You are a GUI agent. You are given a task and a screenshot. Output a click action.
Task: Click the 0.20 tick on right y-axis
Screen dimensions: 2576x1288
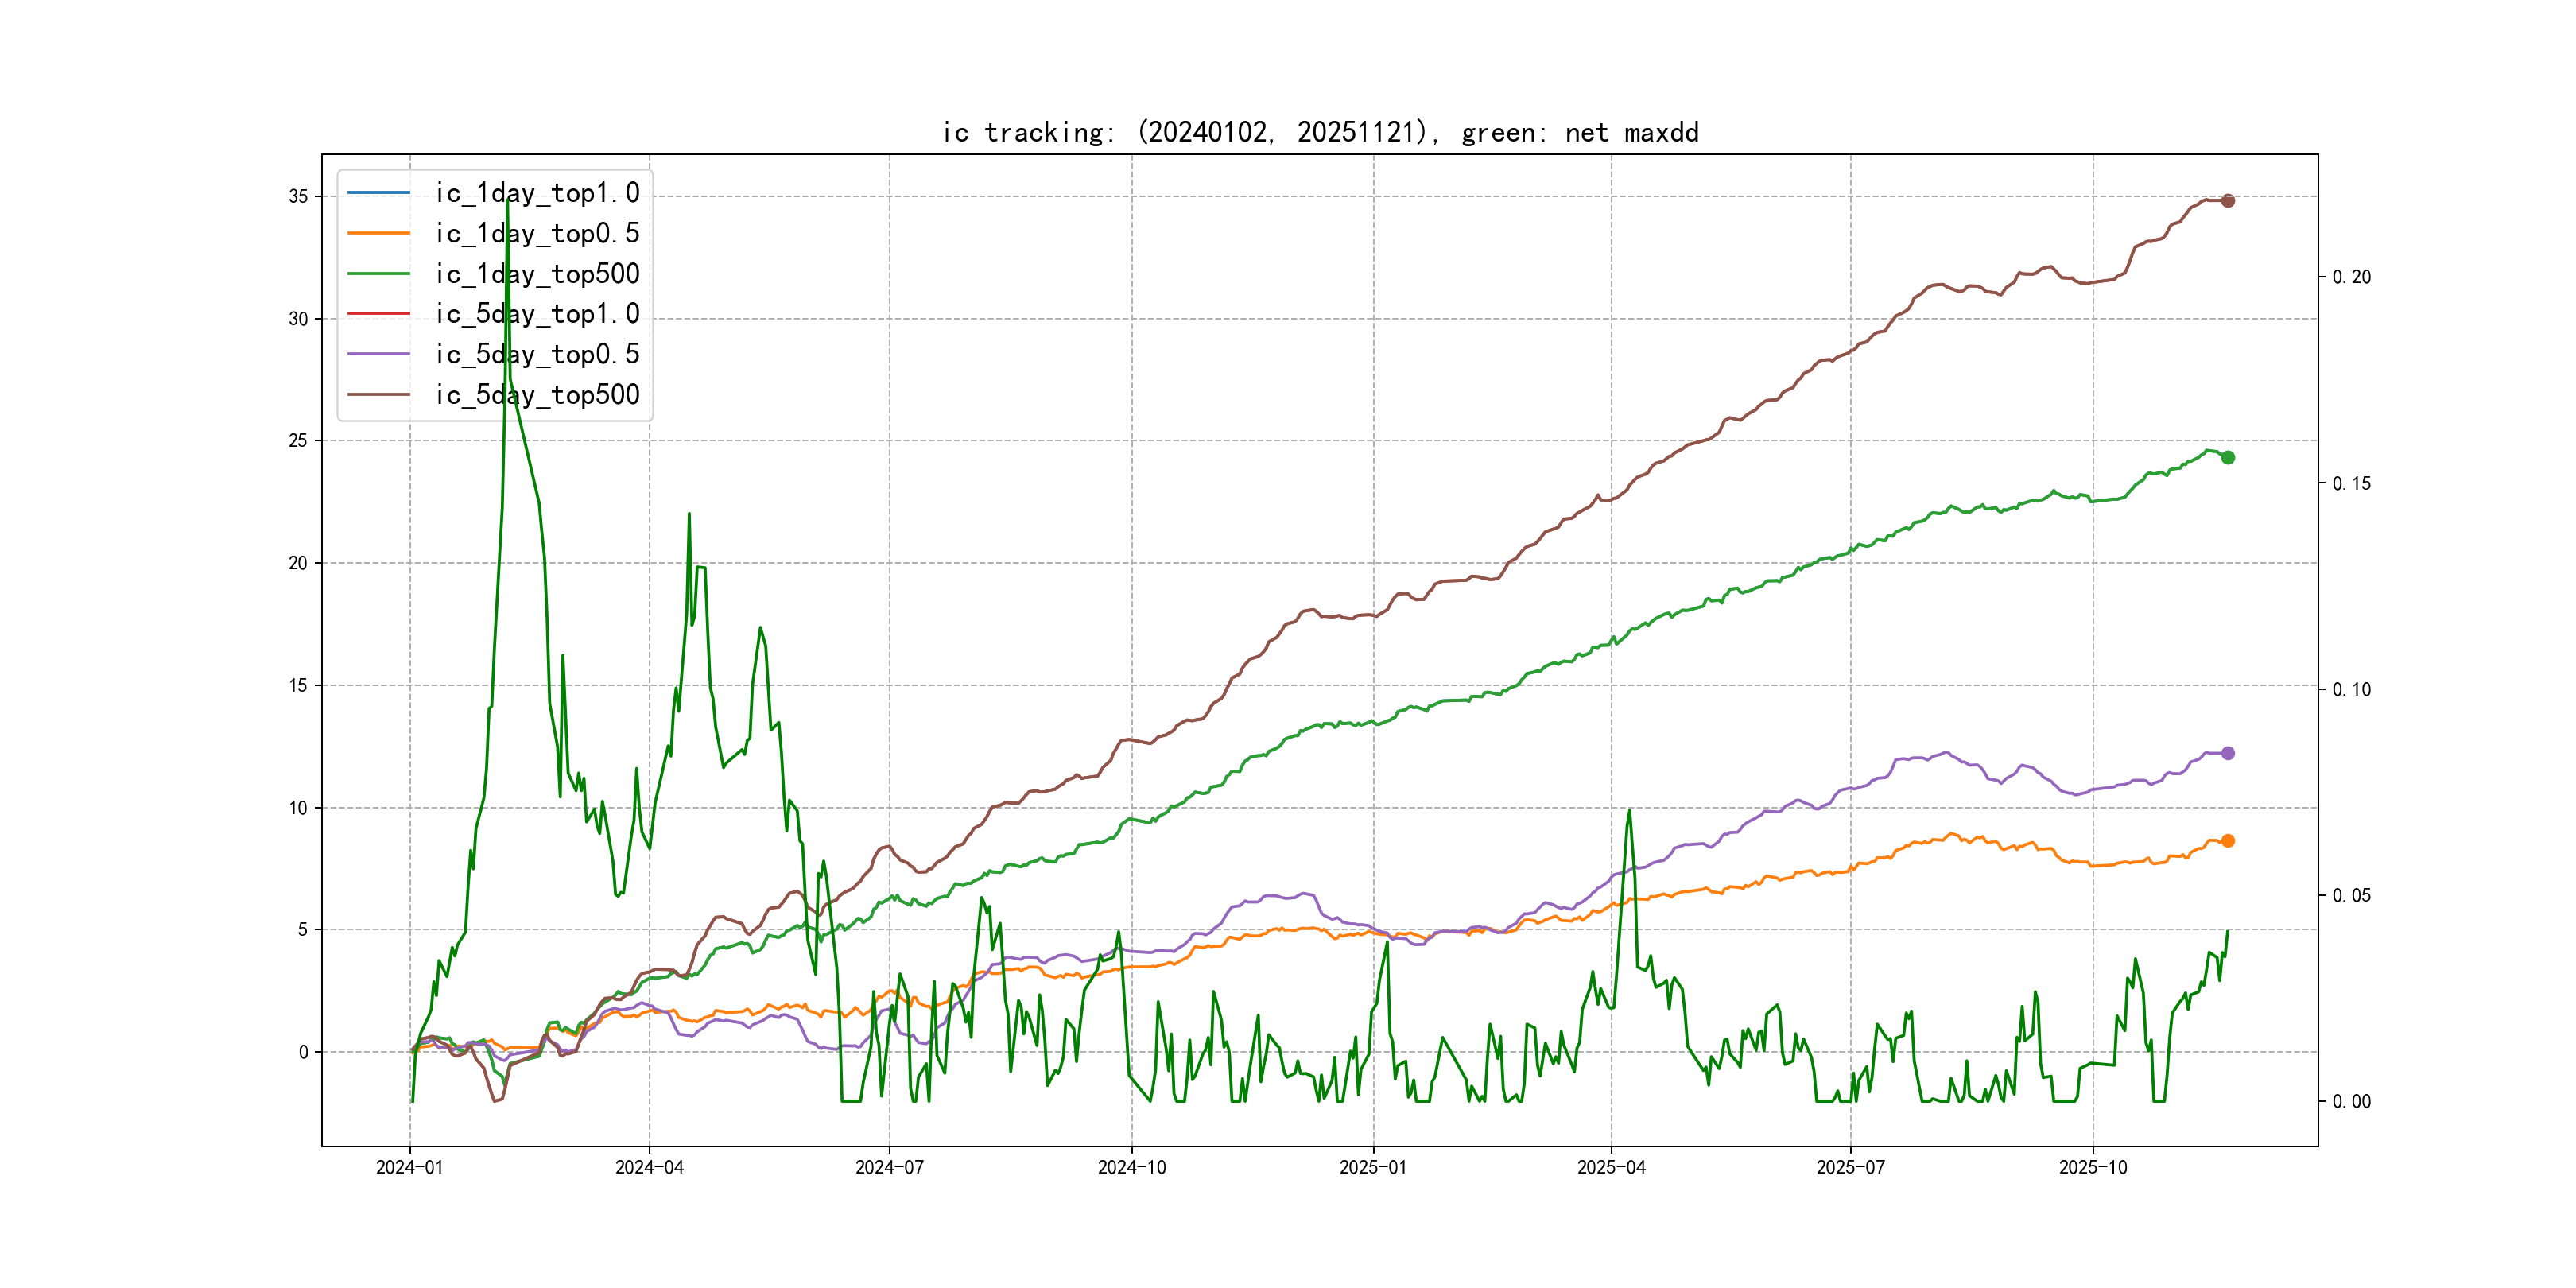coord(2351,277)
